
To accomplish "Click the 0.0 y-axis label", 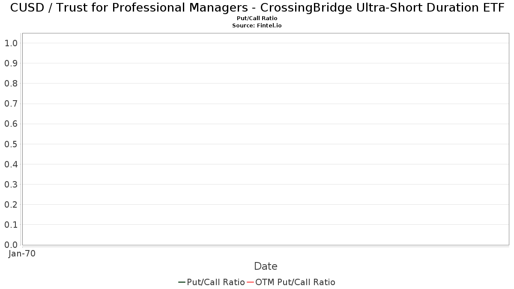I will 11,245.
